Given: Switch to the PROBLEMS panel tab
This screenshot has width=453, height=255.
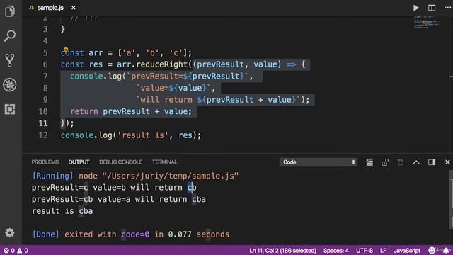Looking at the screenshot, I should tap(45, 162).
